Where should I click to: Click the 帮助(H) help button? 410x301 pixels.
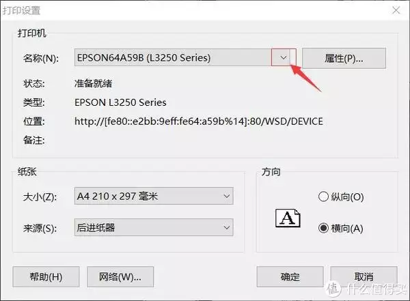(46, 276)
